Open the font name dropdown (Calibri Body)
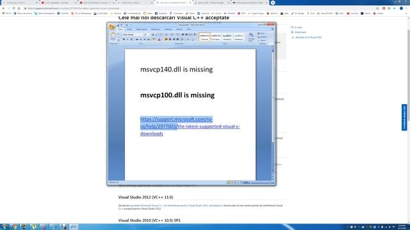Screen dimensions: 410x230 pyautogui.click(x=142, y=34)
